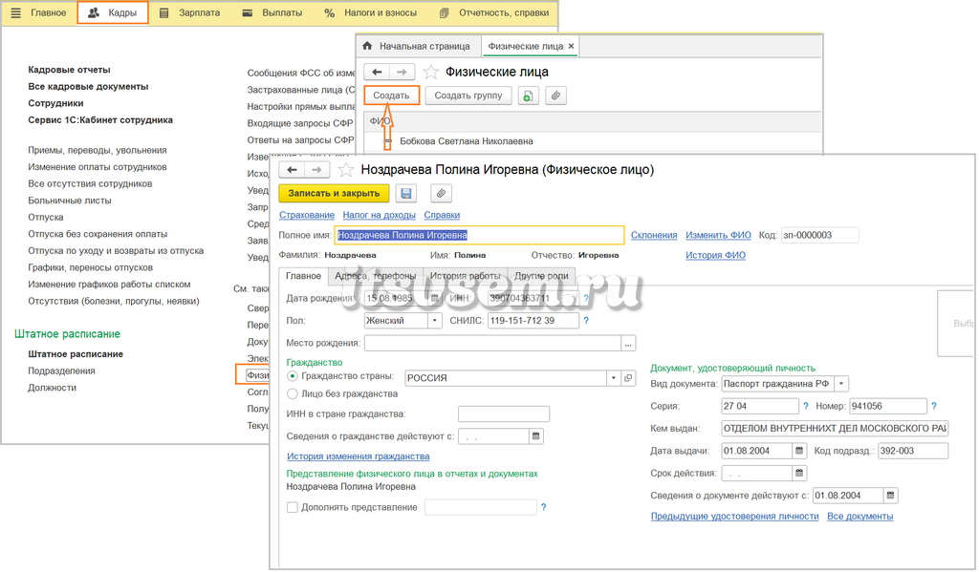The height and width of the screenshot is (572, 979).
Task: Open Больничные листы in Кадры menu
Action: coord(69,201)
